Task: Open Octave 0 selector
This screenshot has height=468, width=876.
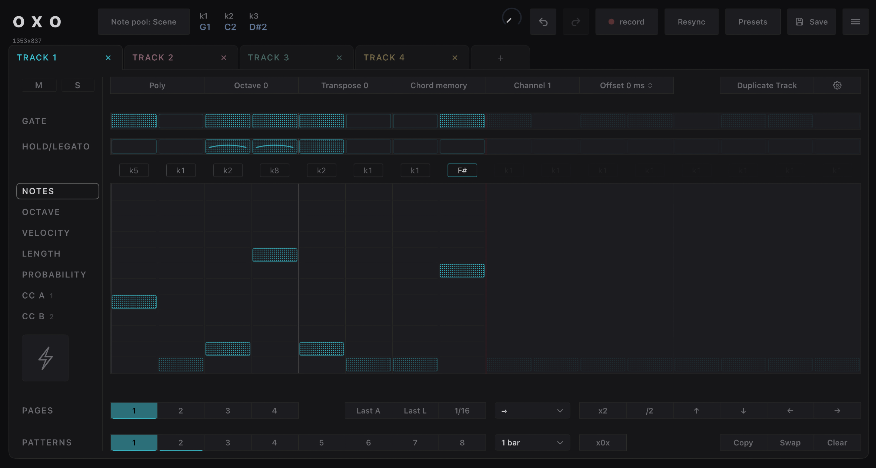Action: click(251, 85)
